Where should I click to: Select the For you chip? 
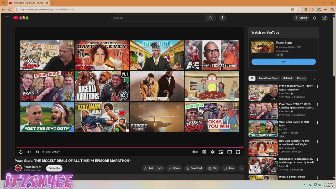[x=301, y=78]
